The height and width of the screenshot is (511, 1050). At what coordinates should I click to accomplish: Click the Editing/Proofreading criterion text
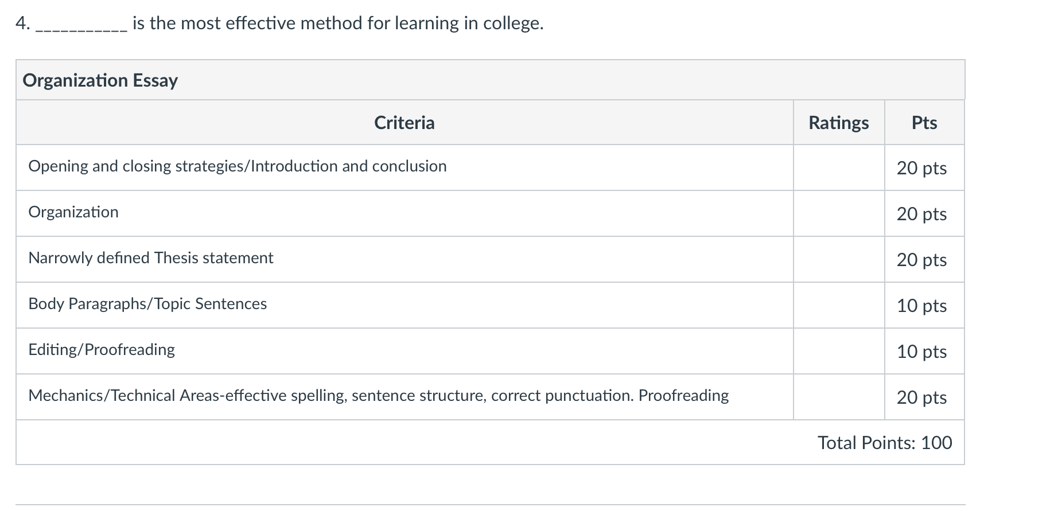102,350
